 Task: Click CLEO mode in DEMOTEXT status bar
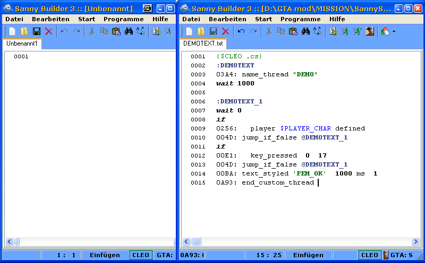point(370,255)
